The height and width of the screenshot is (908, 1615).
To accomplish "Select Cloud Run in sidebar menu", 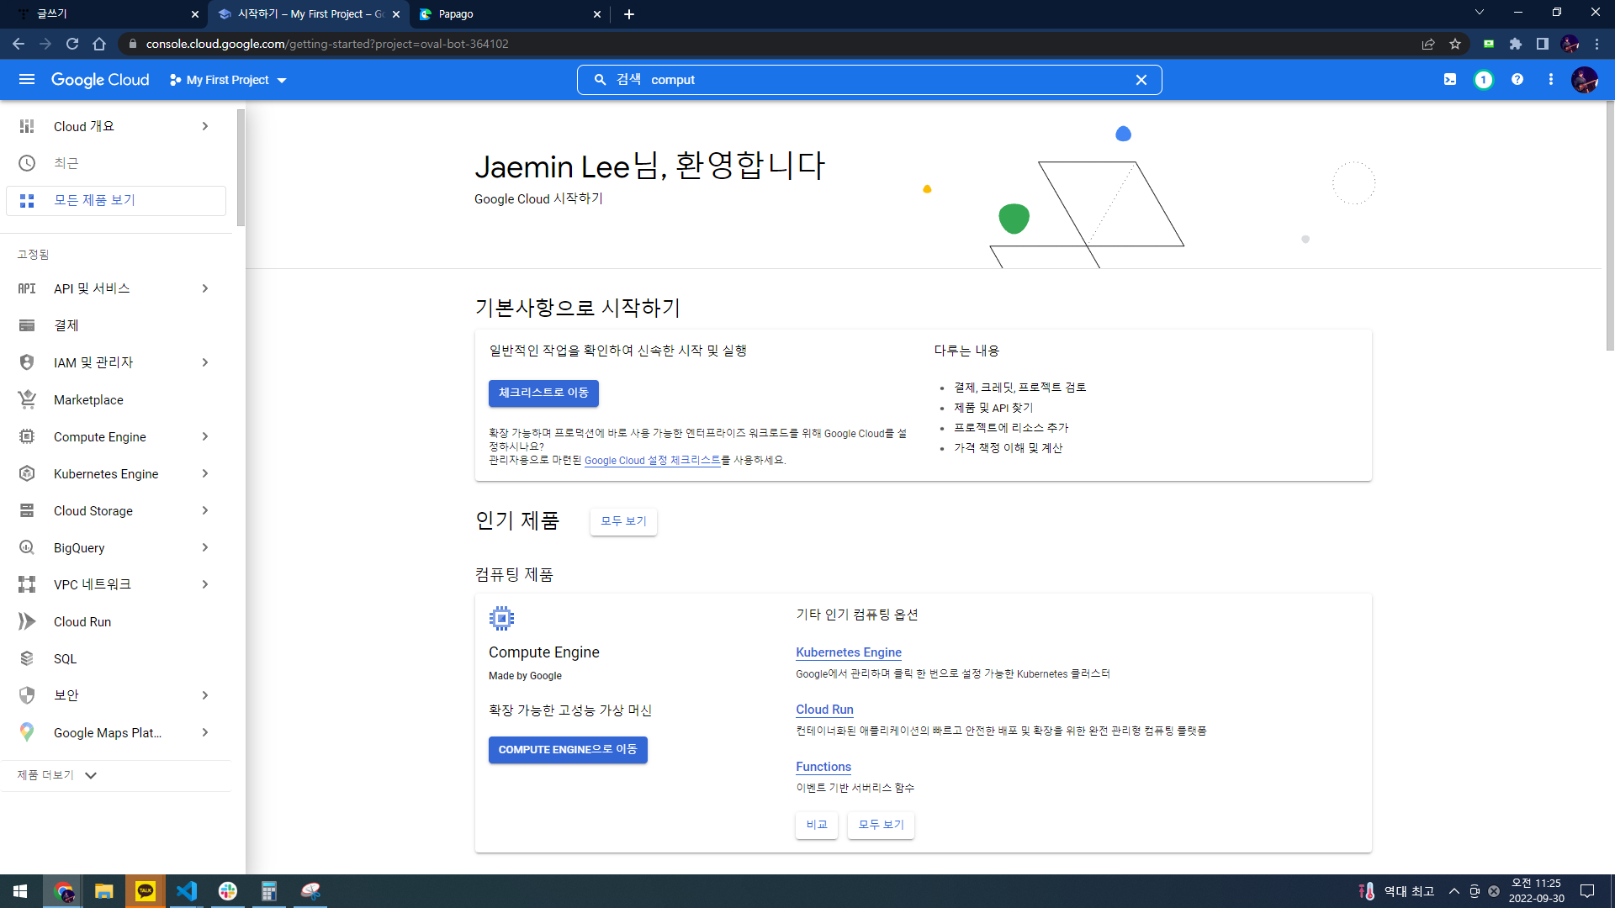I will click(x=82, y=622).
